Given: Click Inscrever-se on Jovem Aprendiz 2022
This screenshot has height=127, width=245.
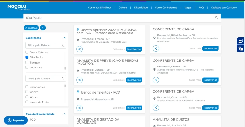Looking at the screenshot, I should tap(134, 49).
